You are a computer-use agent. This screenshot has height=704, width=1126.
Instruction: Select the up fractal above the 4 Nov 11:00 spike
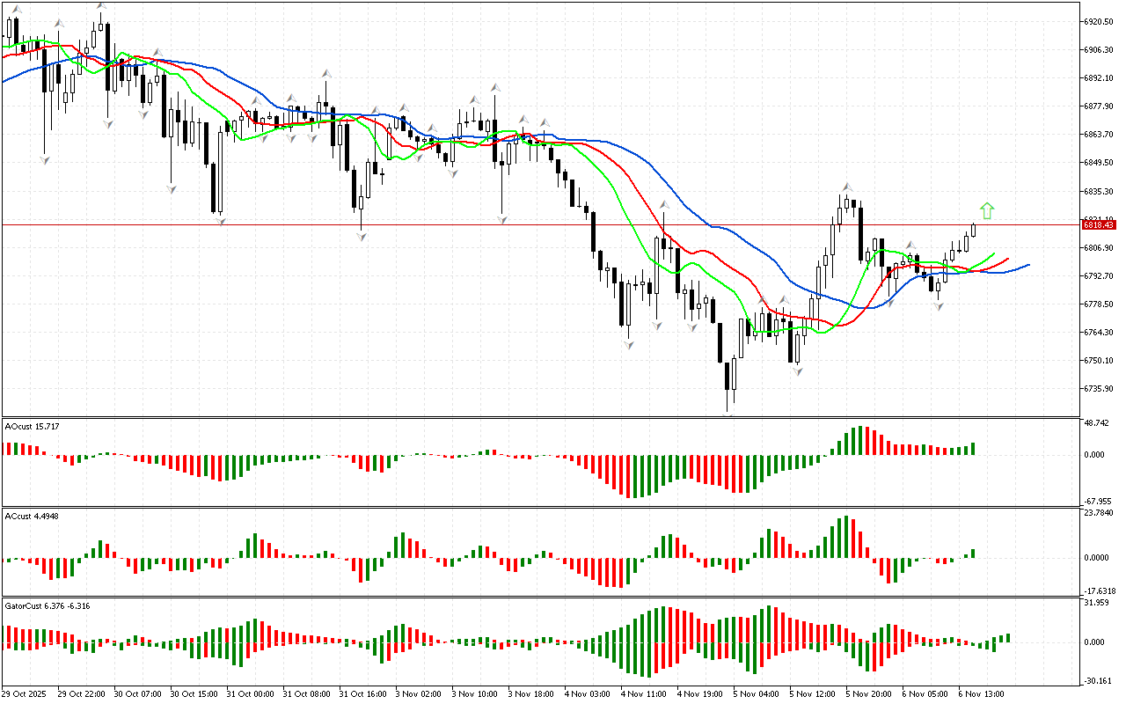[664, 205]
